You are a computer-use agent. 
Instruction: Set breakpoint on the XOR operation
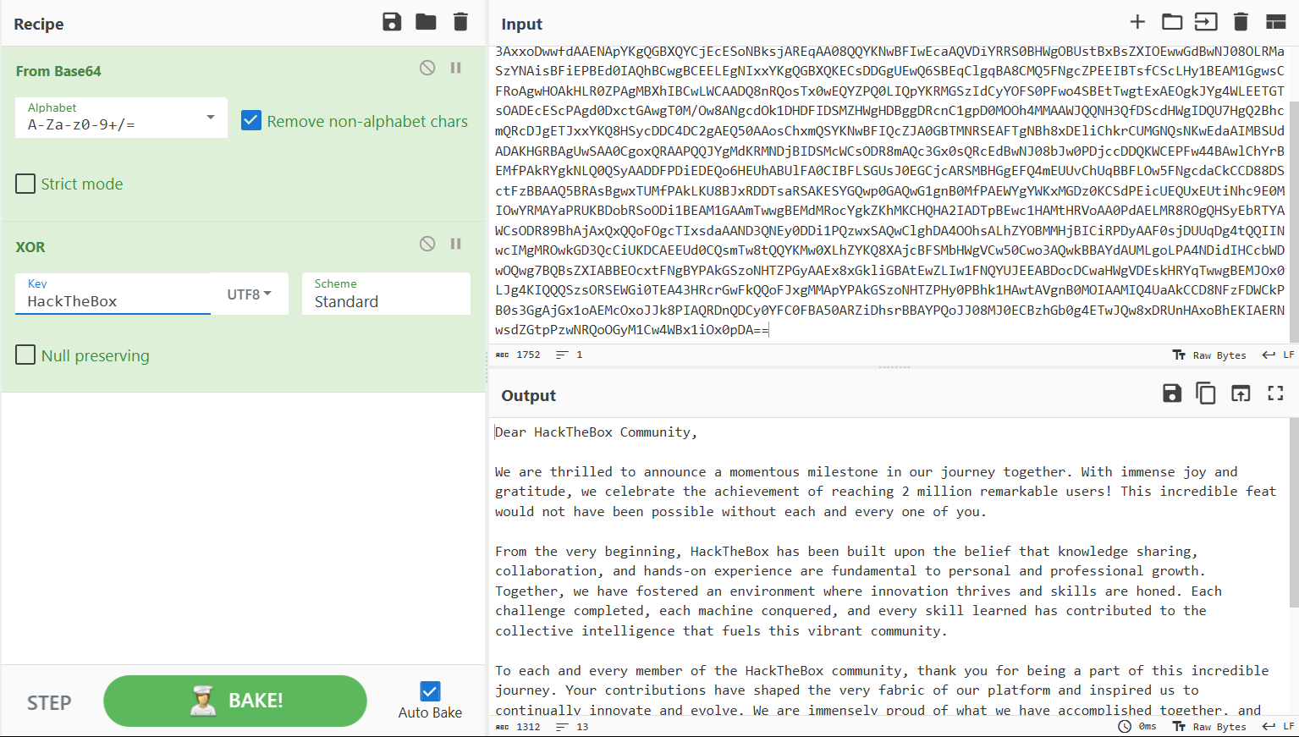click(x=455, y=244)
